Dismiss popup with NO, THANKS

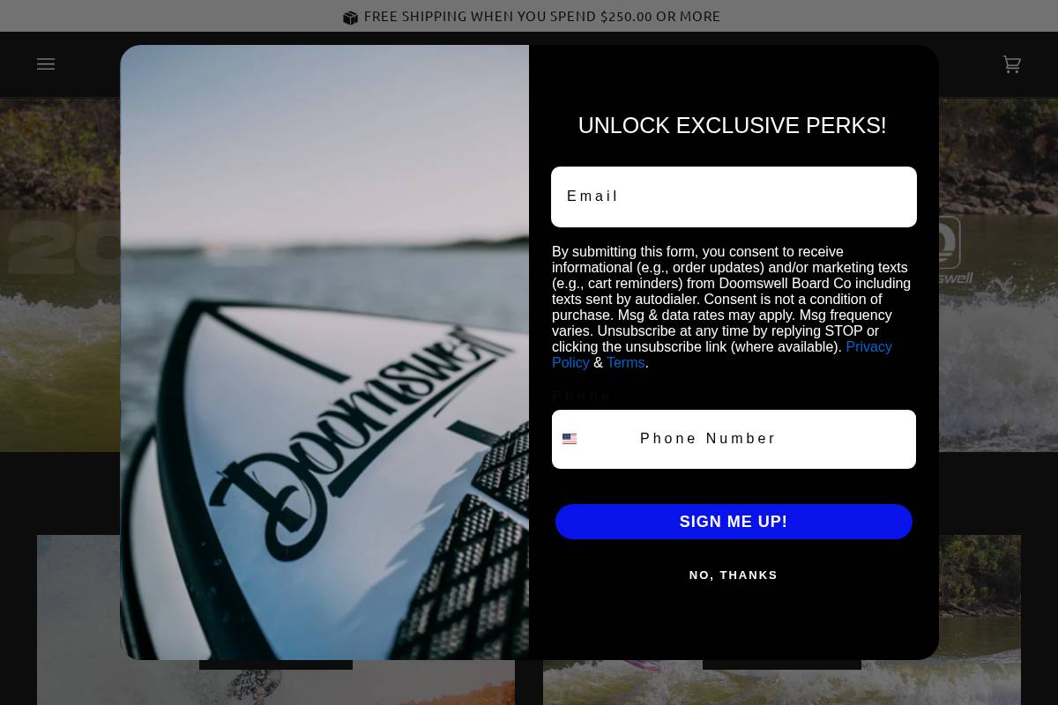coord(734,575)
